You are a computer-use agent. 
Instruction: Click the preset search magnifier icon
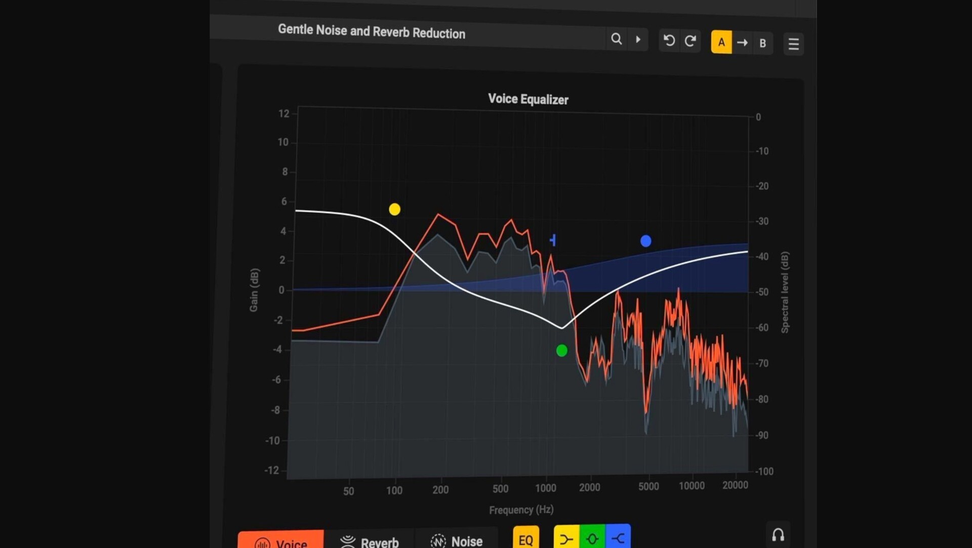[616, 39]
